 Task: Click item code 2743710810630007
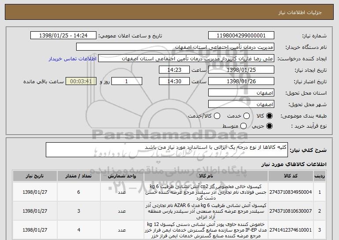tap(291, 211)
